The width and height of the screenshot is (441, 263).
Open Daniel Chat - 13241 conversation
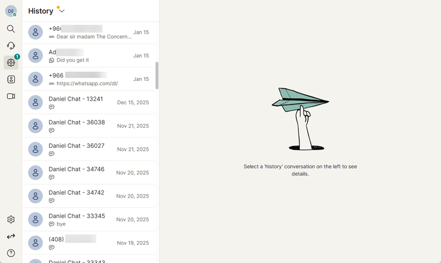click(x=91, y=102)
